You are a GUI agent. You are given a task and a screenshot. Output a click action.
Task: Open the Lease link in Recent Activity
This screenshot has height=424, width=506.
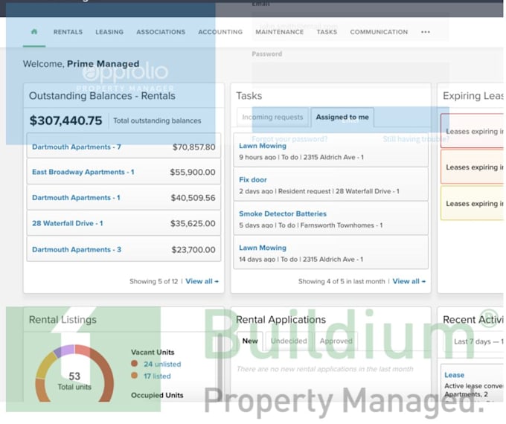tap(454, 375)
